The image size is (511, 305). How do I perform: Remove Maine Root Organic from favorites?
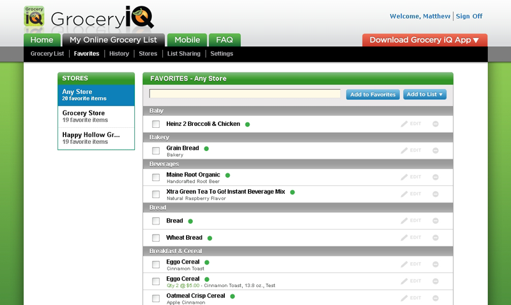(436, 177)
